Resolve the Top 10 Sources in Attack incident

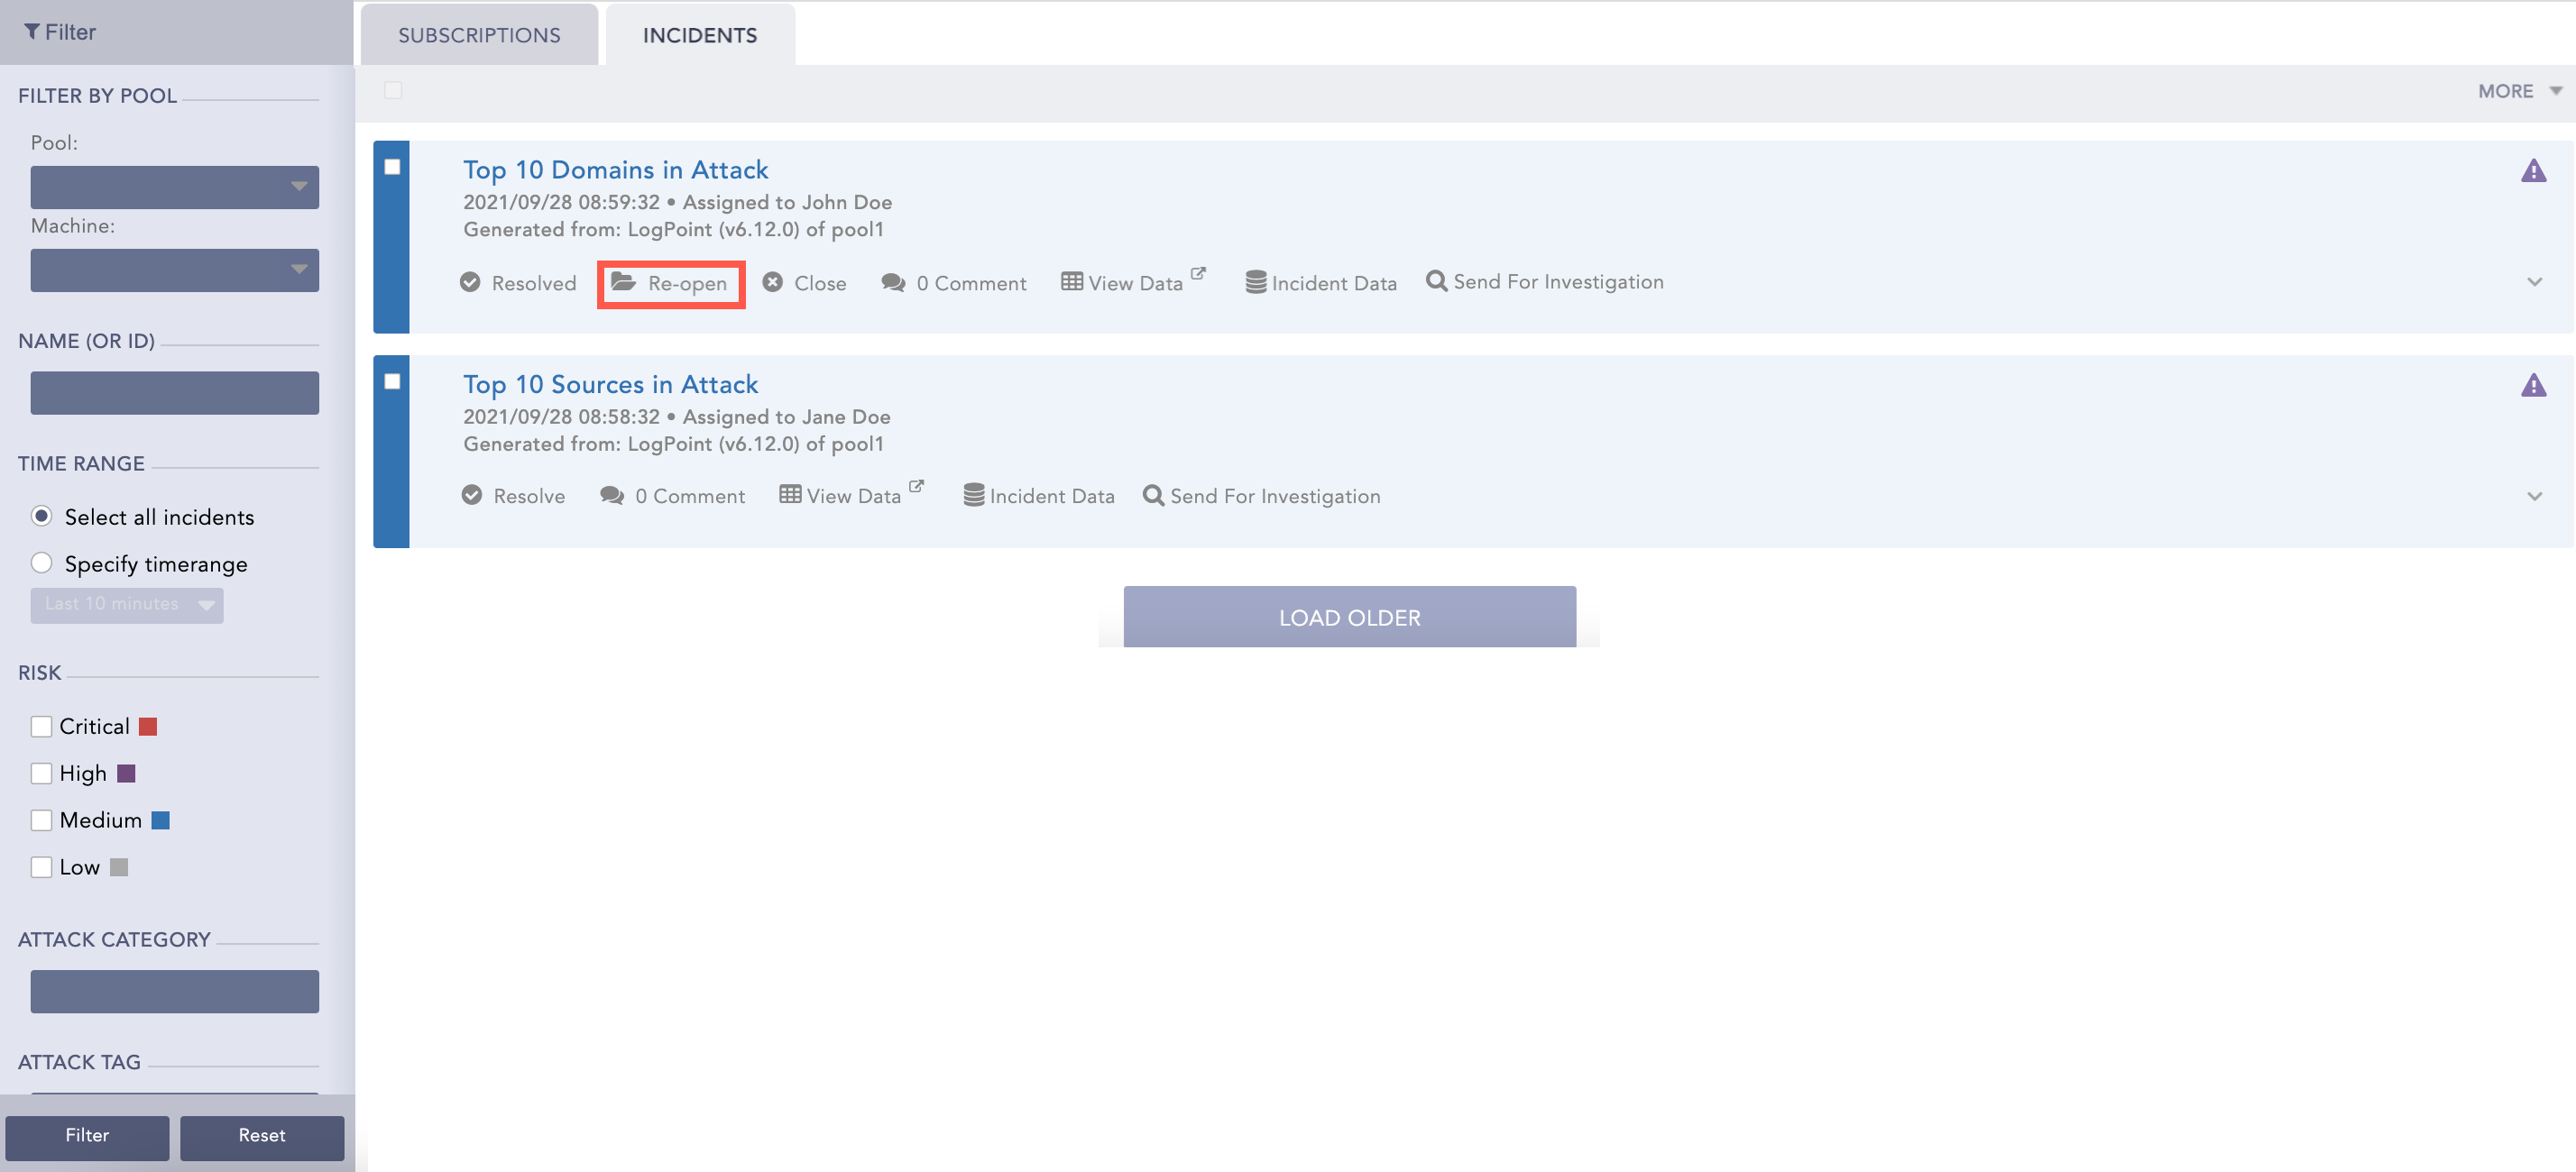click(x=513, y=496)
